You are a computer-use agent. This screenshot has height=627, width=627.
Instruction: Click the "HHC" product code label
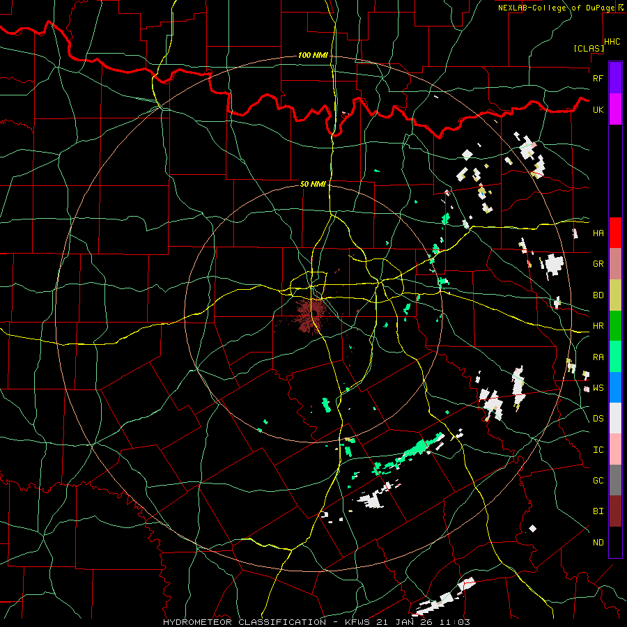pyautogui.click(x=612, y=42)
